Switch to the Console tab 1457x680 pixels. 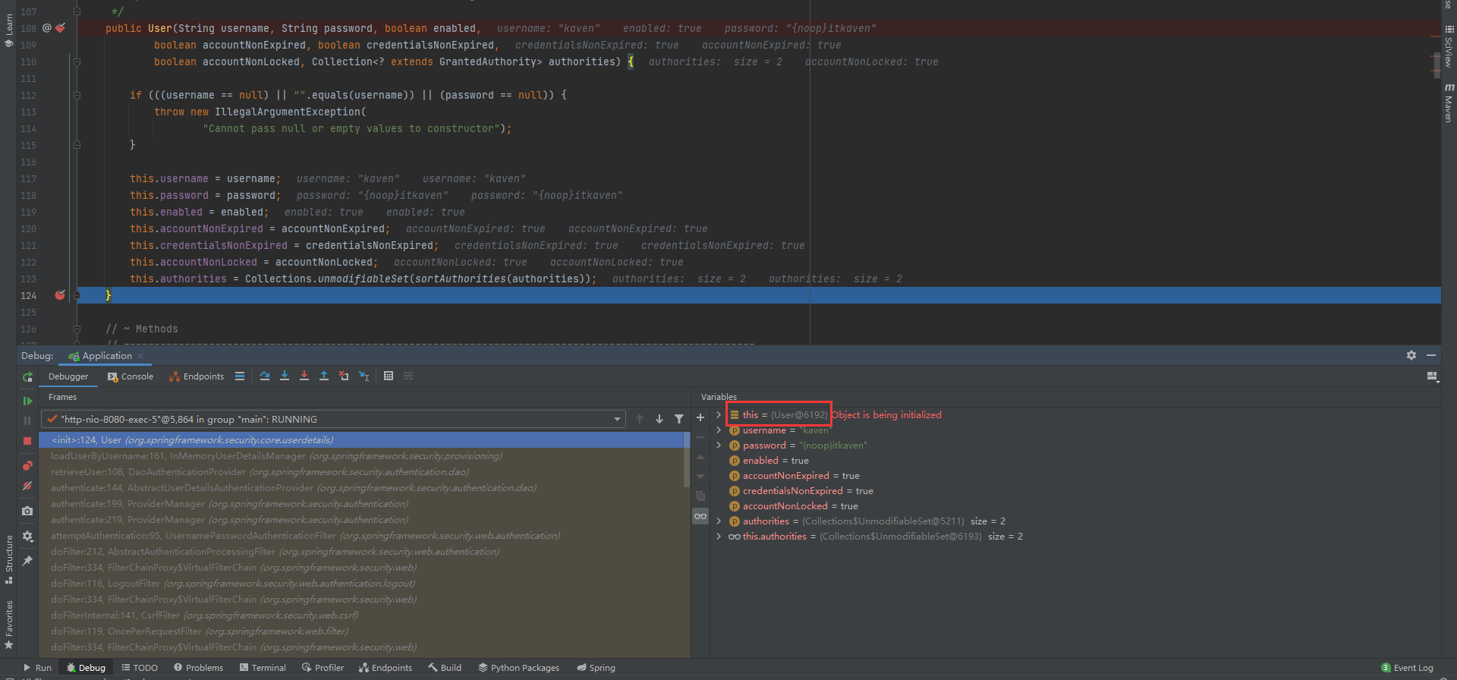[131, 376]
